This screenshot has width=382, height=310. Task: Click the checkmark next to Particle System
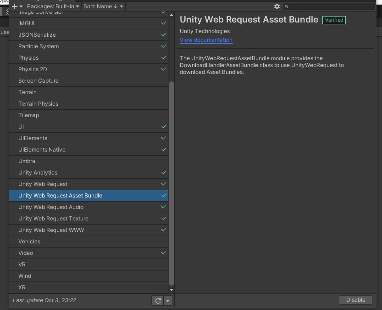pos(163,46)
